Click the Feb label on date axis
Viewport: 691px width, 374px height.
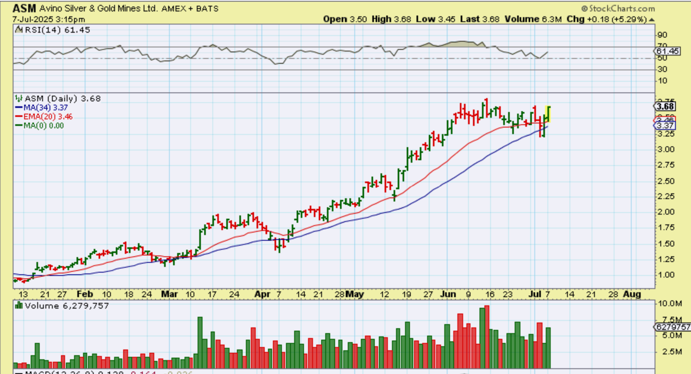[x=85, y=294]
